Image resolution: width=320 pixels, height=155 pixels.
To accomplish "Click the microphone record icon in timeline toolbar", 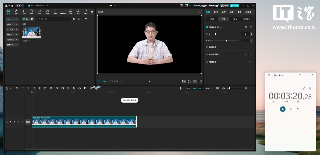I will tap(181, 88).
